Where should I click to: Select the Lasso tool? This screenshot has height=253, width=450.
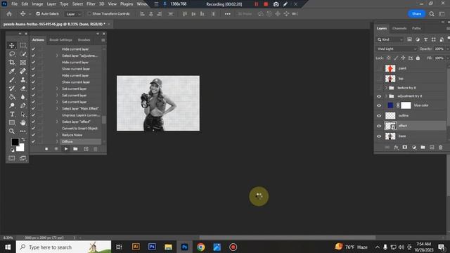[12, 54]
